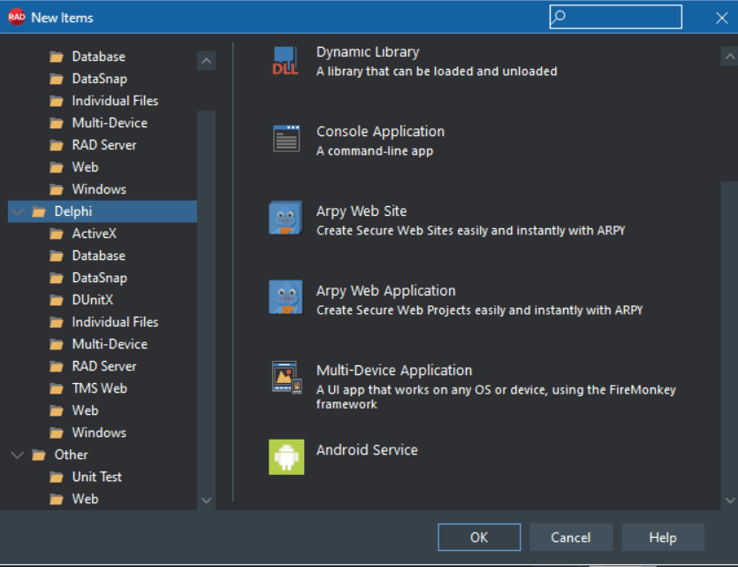Click the items list scrollbar thumb
738x567 pixels.
(x=729, y=337)
